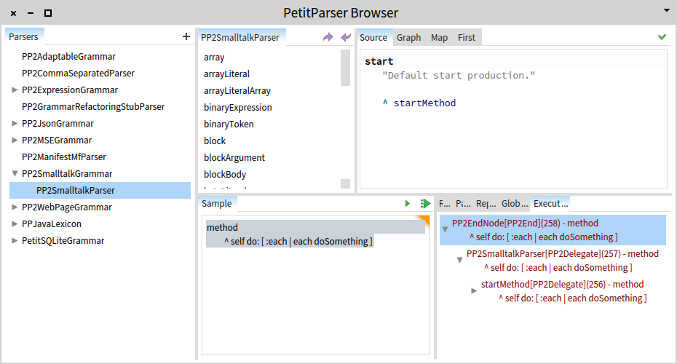Screen dimensions: 677x364
Task: Open the truncated 'F...' results tab
Action: [444, 203]
